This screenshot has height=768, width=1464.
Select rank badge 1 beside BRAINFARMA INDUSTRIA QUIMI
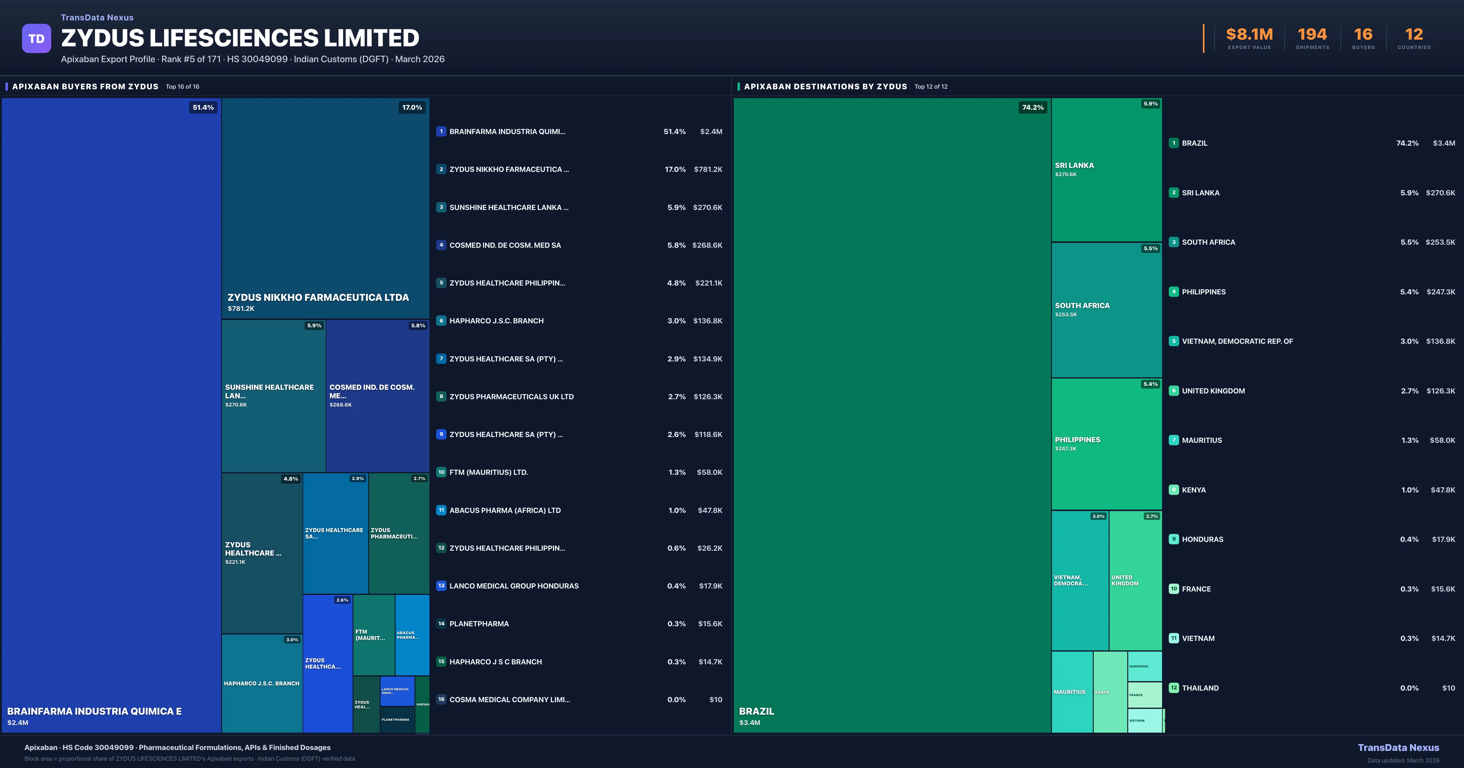click(x=442, y=131)
